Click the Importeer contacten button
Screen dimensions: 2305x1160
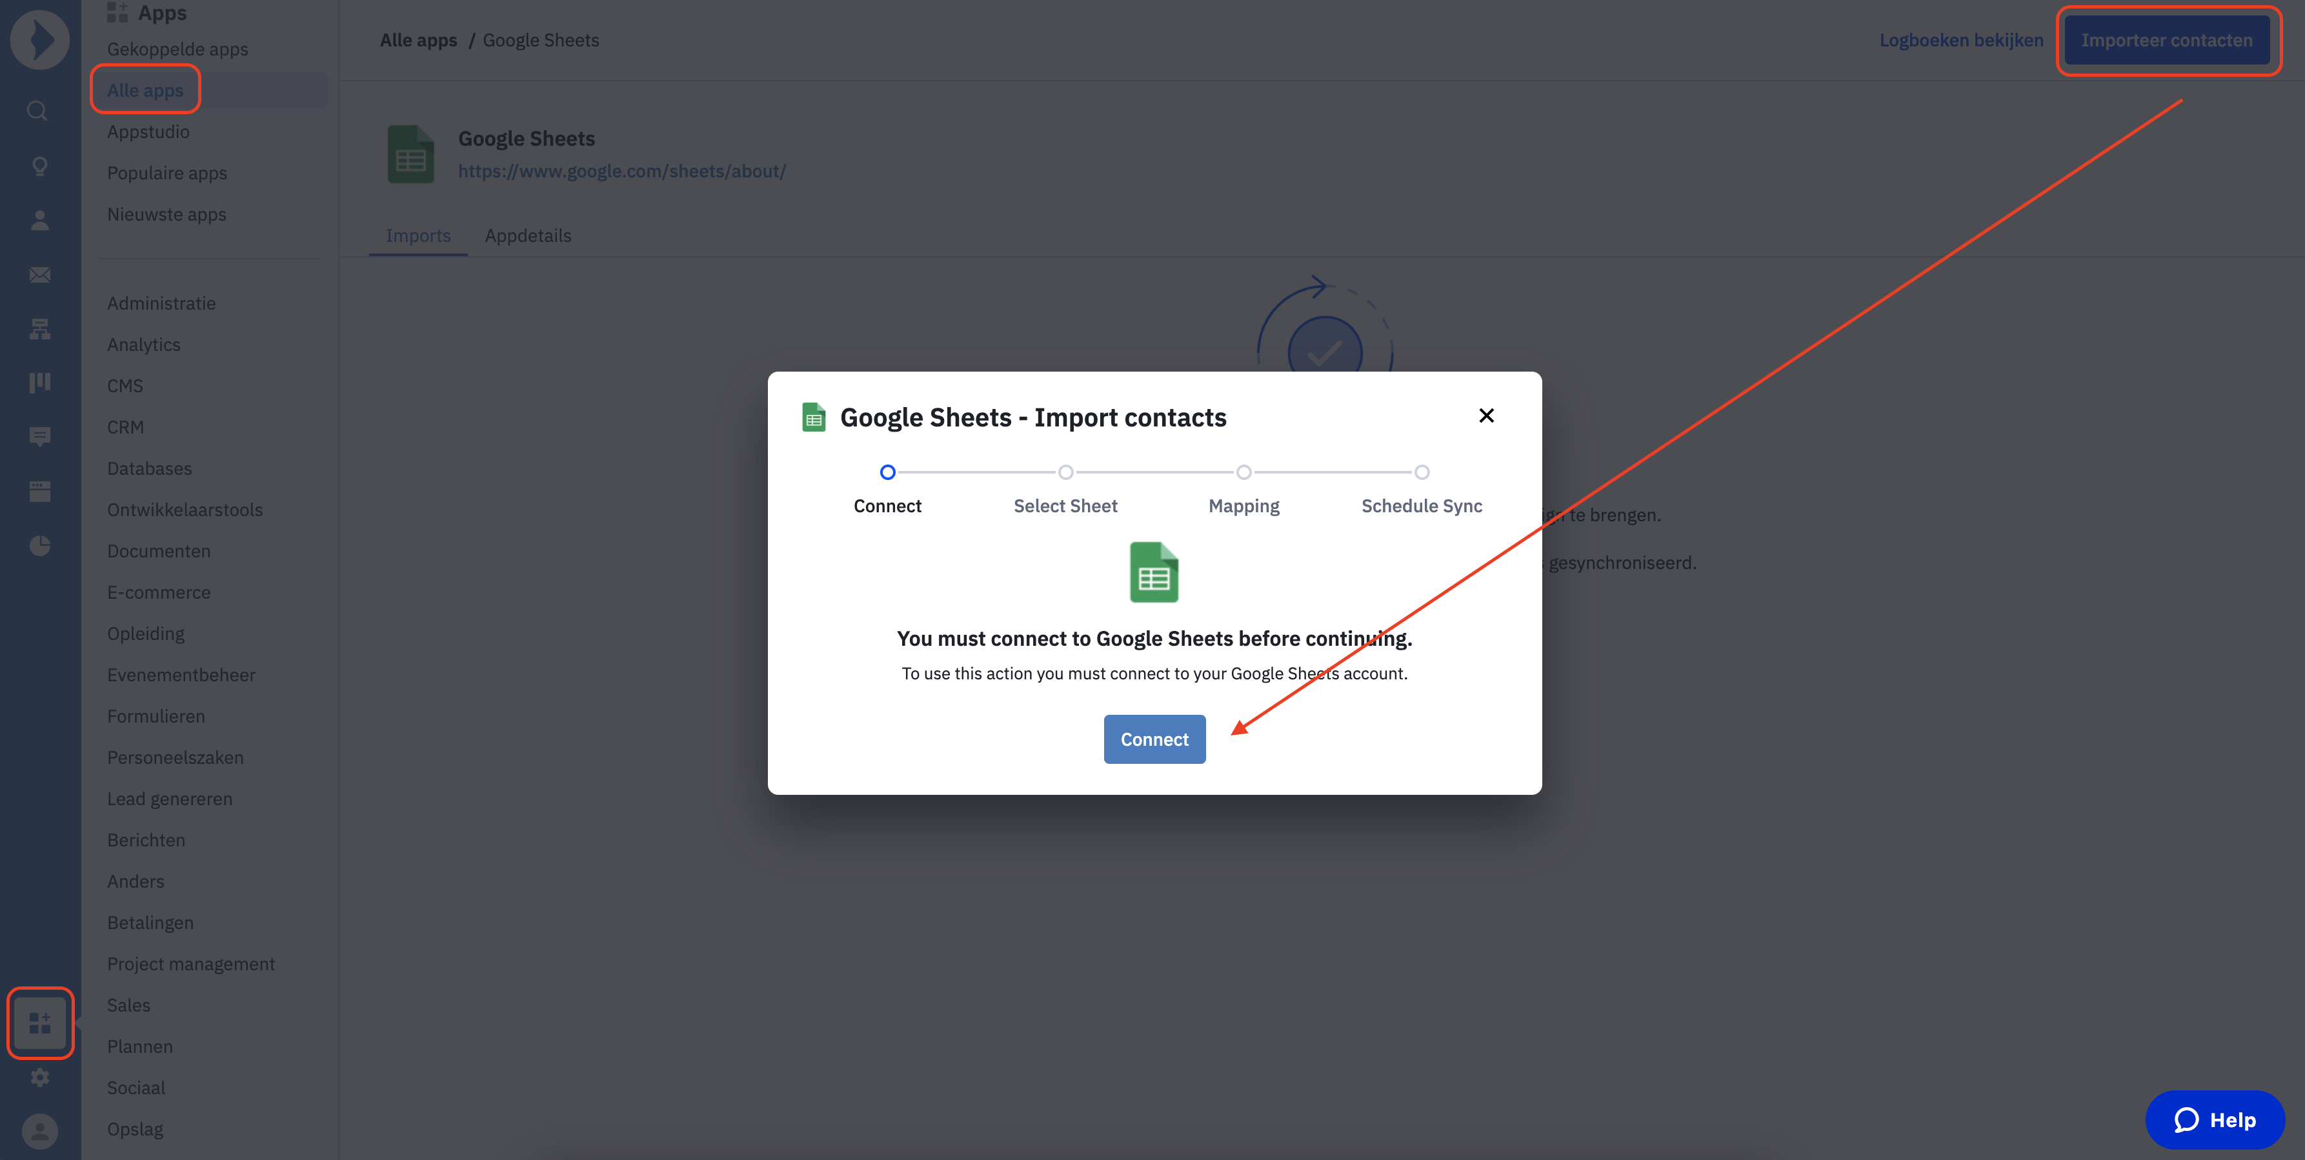pos(2166,40)
